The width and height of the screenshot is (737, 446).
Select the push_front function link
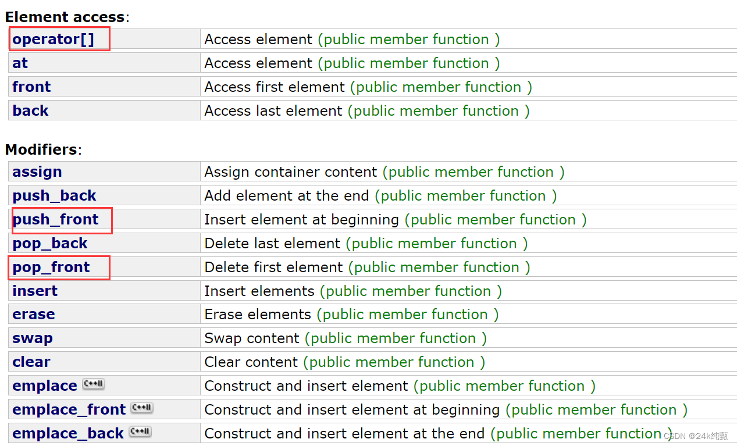pos(56,220)
